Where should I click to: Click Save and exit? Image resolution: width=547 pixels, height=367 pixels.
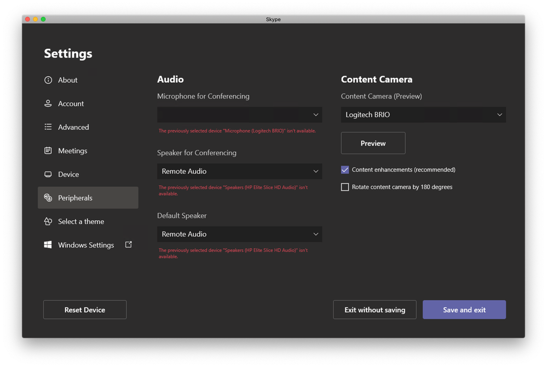[464, 310]
